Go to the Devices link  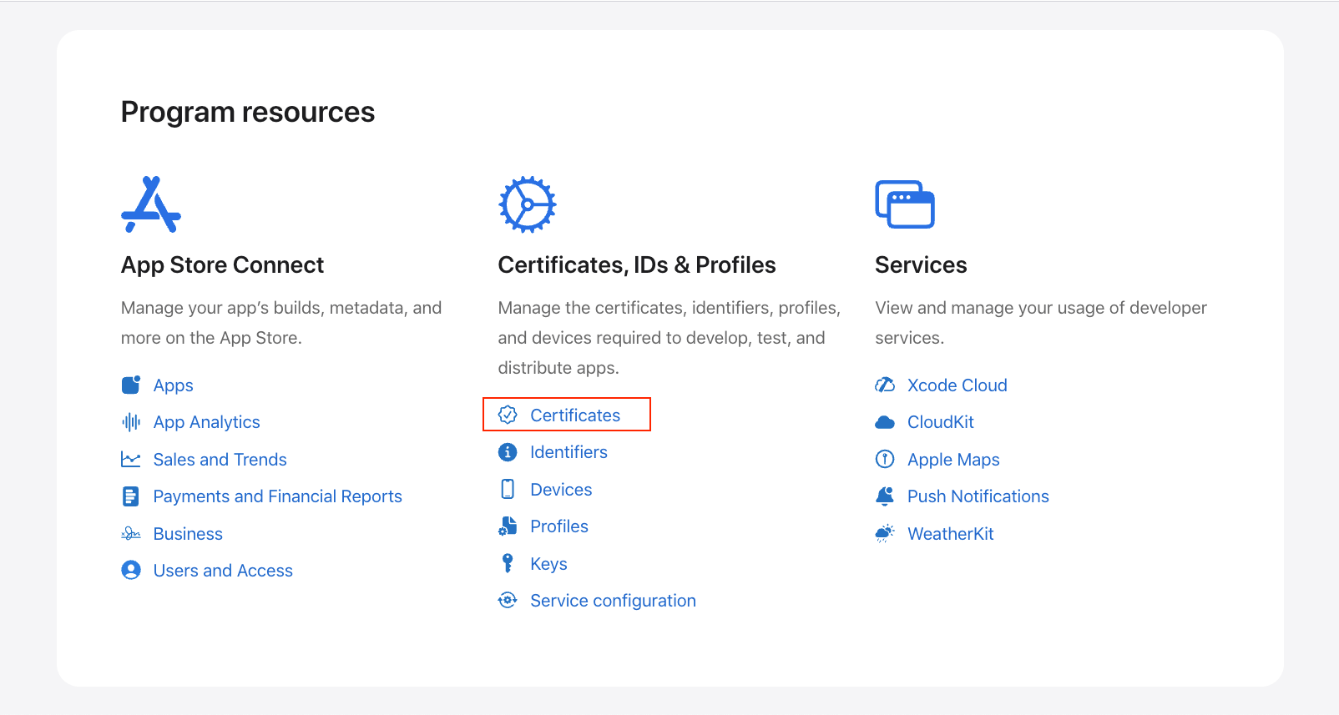coord(561,490)
